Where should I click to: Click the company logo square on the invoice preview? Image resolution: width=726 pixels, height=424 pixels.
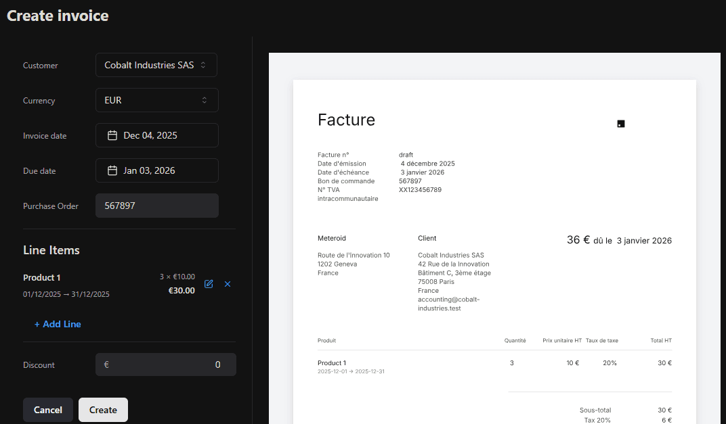click(x=620, y=123)
